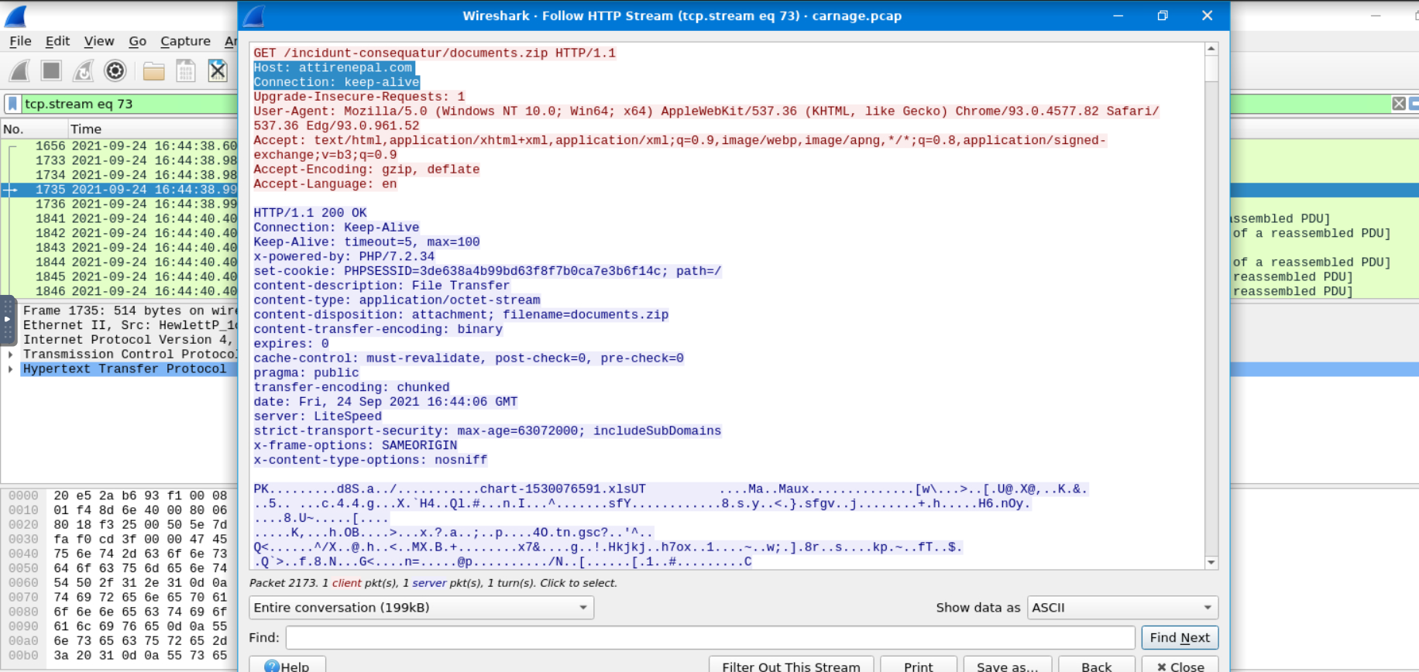
Task: Start capture with the shark fin icon
Action: click(x=19, y=71)
